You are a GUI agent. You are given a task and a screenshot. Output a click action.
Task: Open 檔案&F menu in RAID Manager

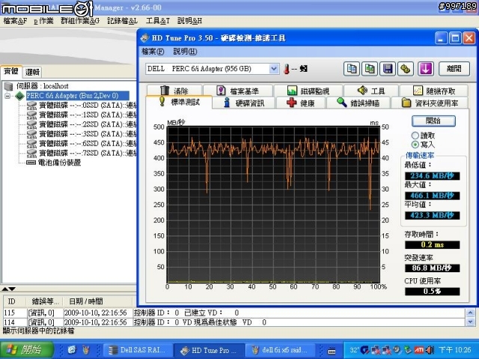pyautogui.click(x=15, y=21)
